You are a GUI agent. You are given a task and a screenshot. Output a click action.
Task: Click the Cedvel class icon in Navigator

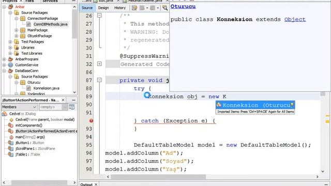(x=5, y=114)
